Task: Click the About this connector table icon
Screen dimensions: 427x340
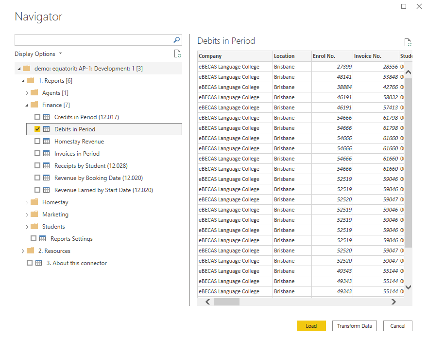Action: pyautogui.click(x=39, y=263)
